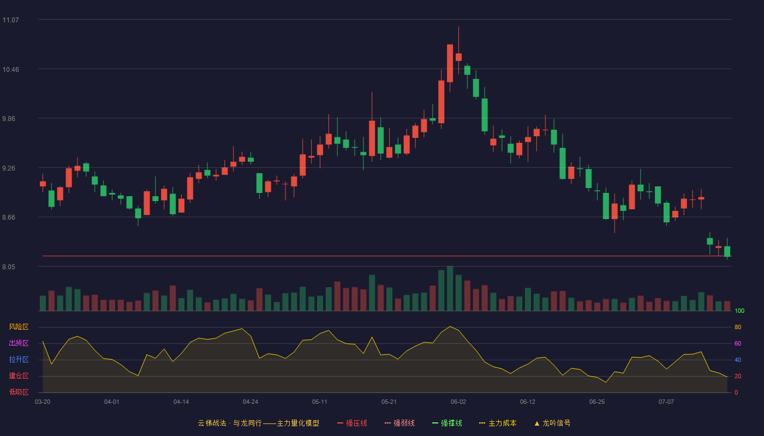Click the 04-24 date label
This screenshot has width=764, height=436.
click(250, 402)
